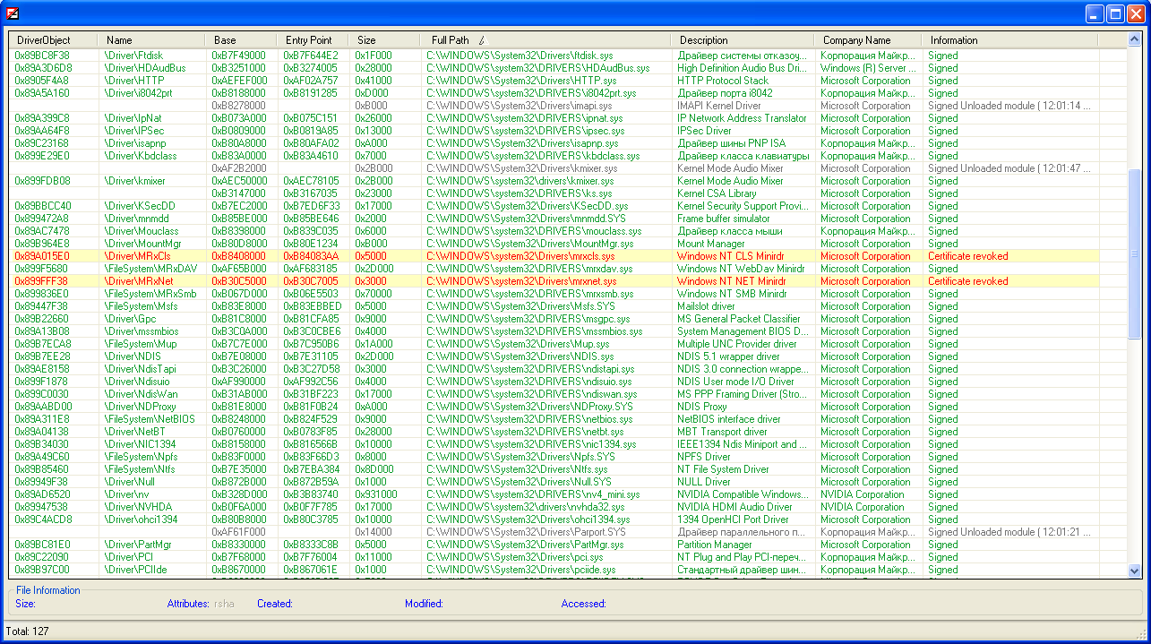Click 'Kernel CSA Library' description
Viewport: 1151px width, 644px height.
(717, 193)
